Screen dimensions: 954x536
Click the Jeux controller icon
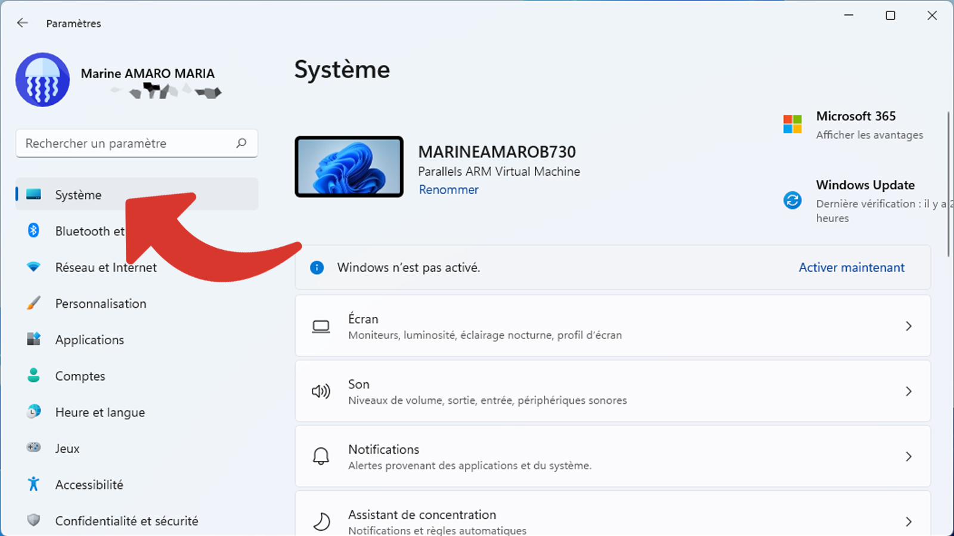coord(34,447)
